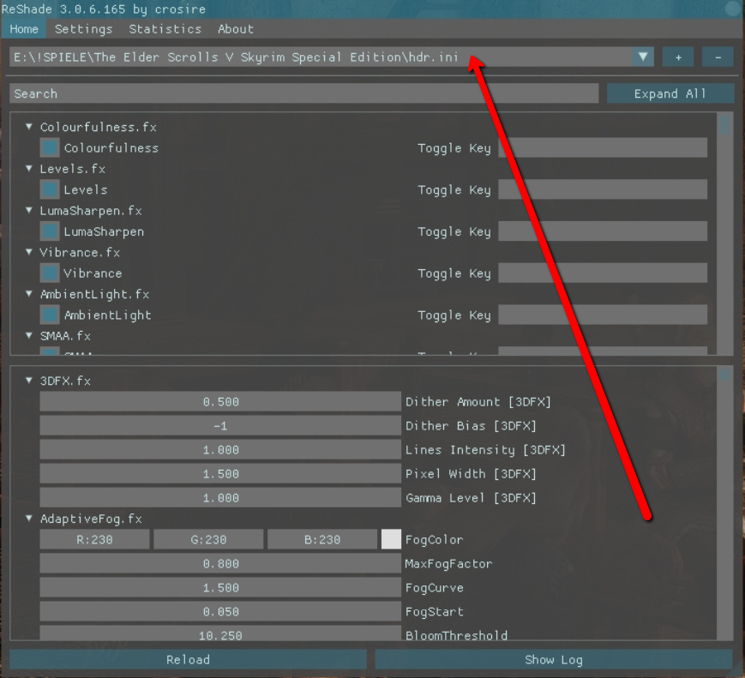This screenshot has width=745, height=678.
Task: Collapse the 3DFX.fx settings group
Action: [29, 381]
